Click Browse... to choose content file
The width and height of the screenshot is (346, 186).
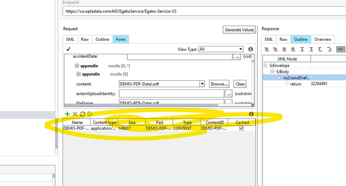click(x=219, y=84)
